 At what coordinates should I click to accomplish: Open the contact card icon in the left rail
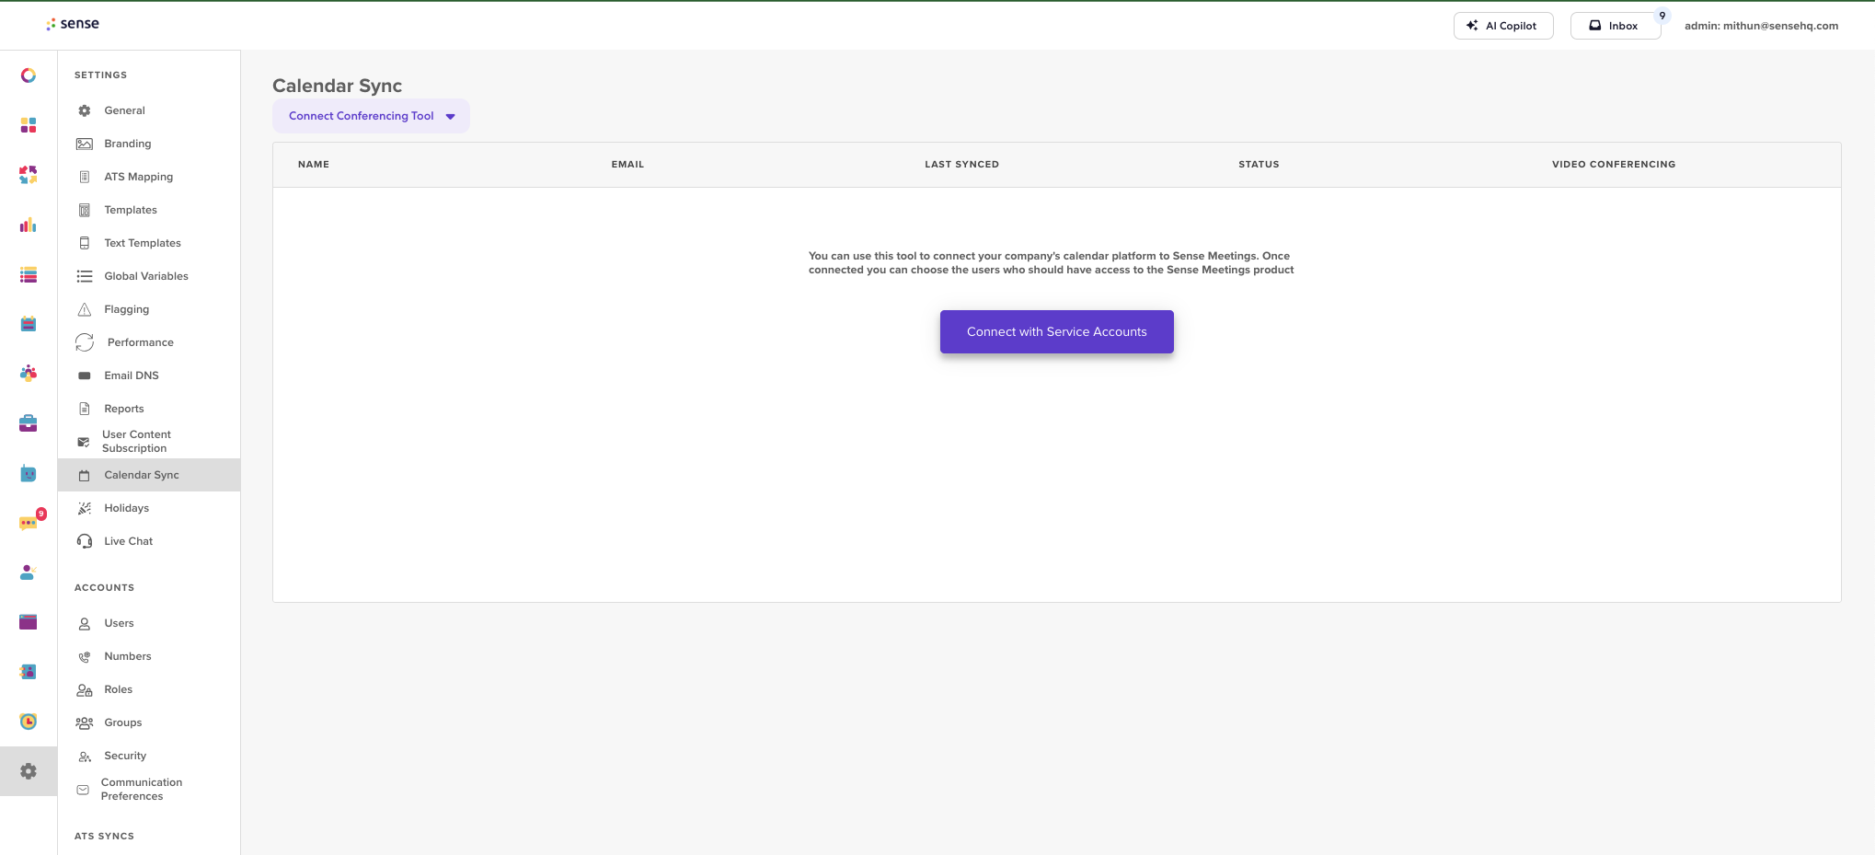[29, 672]
